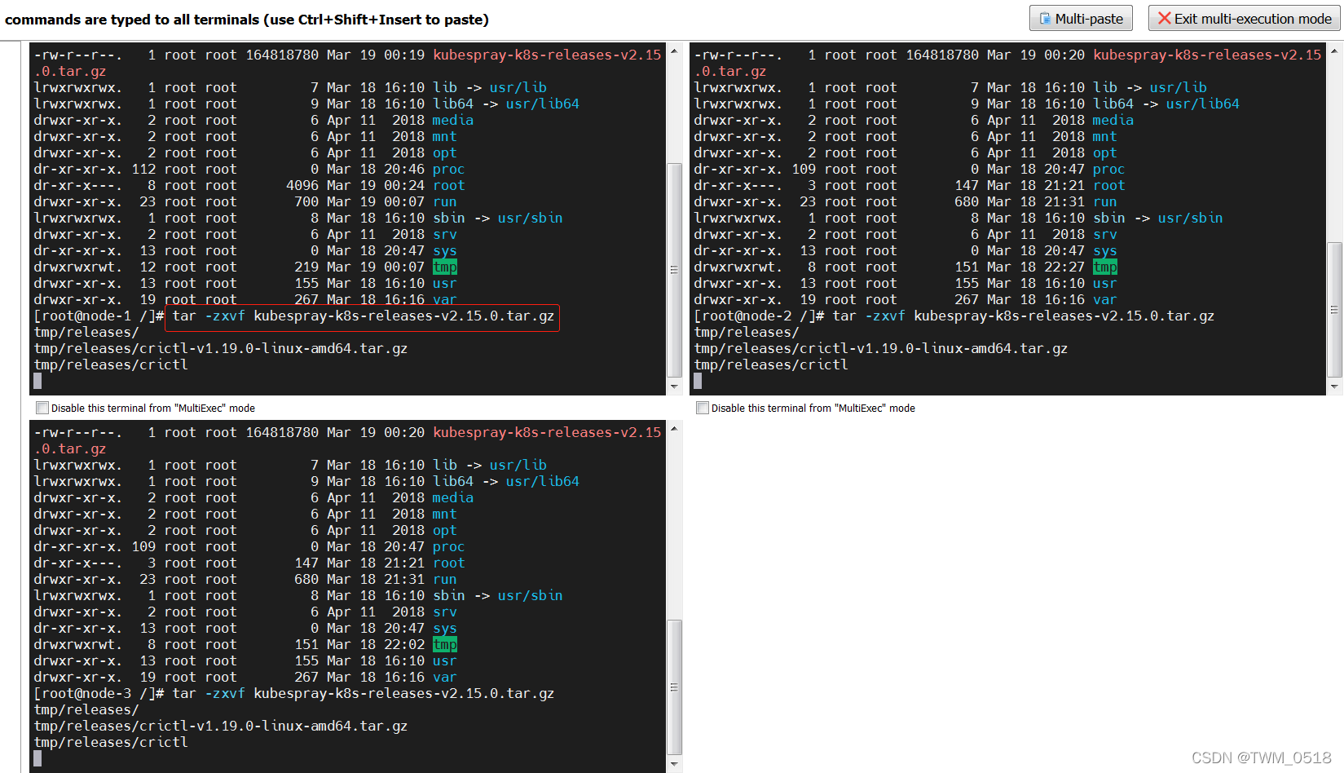Click the node-1 terminal scrollbar thumb
This screenshot has width=1344, height=773.
(x=674, y=269)
